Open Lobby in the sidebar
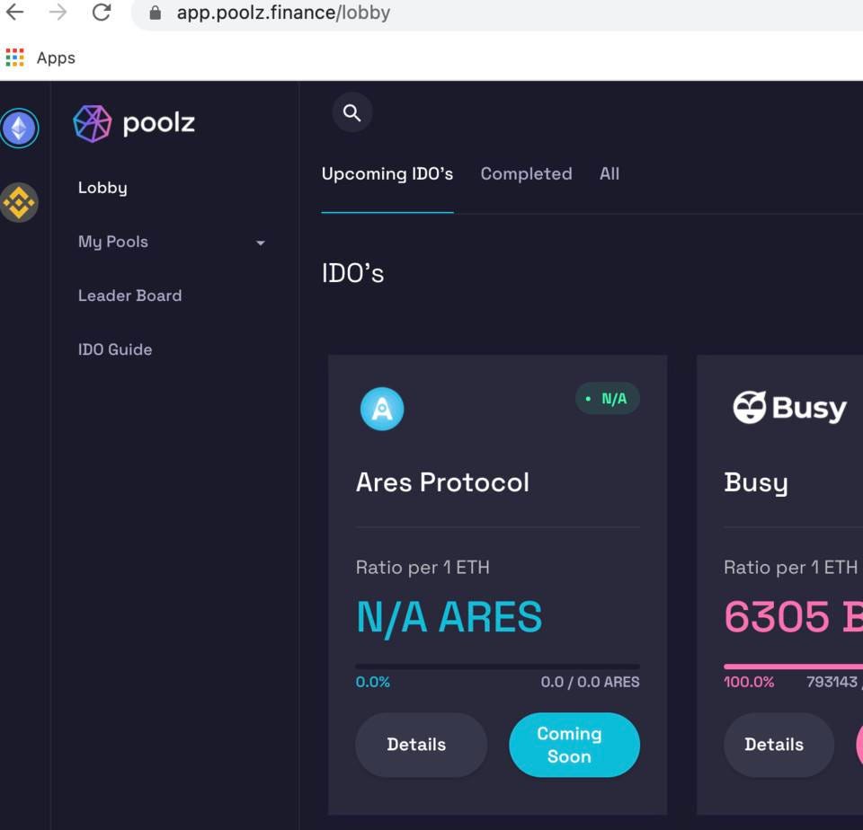The image size is (863, 830). click(102, 188)
